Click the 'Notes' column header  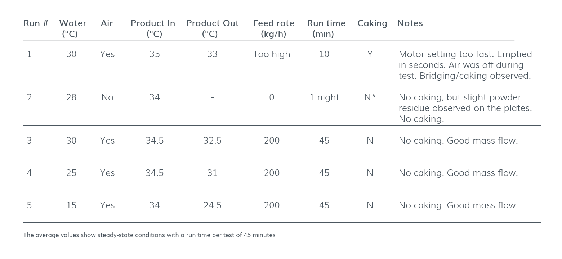point(410,23)
